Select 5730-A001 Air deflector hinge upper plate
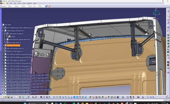 pyautogui.click(x=22, y=93)
